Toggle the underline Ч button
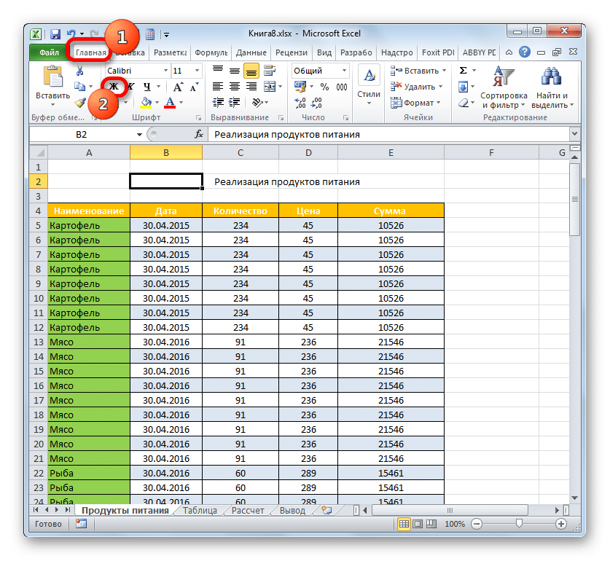This screenshot has width=610, height=561. 146,86
